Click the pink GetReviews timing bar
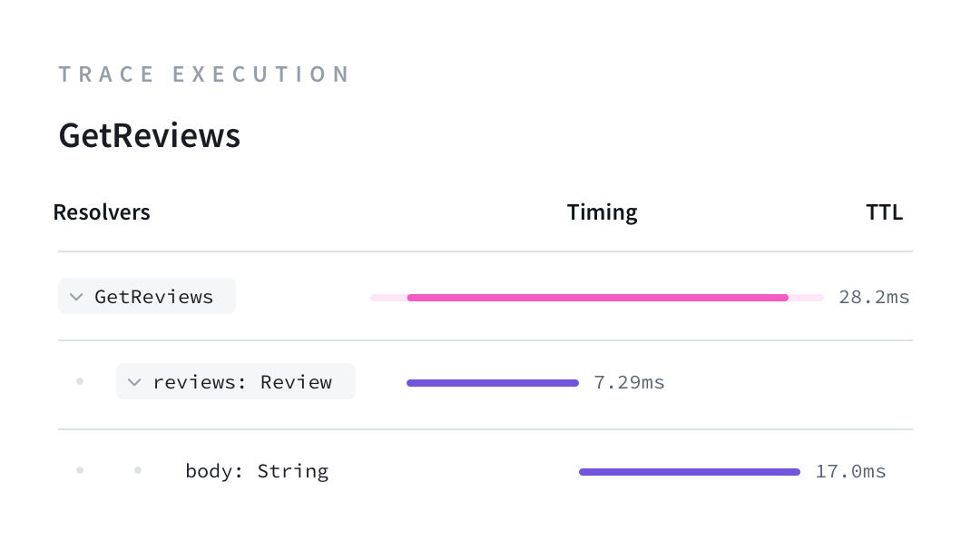Image resolution: width=971 pixels, height=541 pixels. tap(597, 297)
